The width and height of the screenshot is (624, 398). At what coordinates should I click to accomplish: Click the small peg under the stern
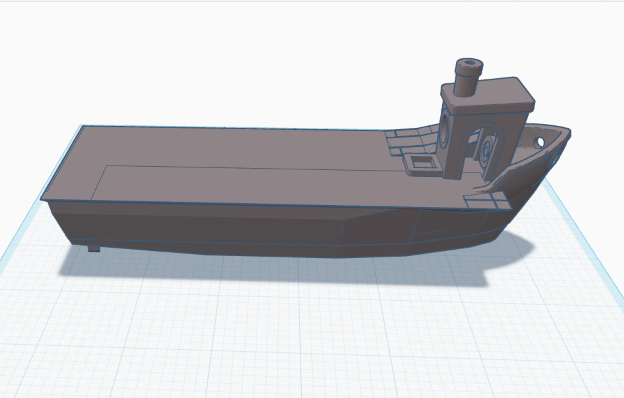point(94,248)
